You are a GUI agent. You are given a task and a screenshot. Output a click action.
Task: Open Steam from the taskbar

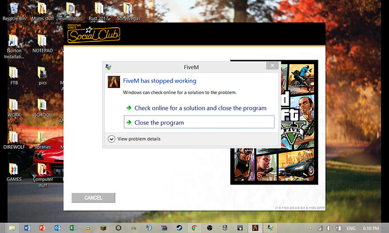179,228
